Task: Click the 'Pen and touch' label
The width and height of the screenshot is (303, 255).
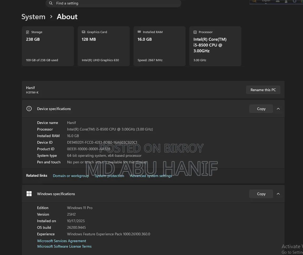Action: pos(49,162)
